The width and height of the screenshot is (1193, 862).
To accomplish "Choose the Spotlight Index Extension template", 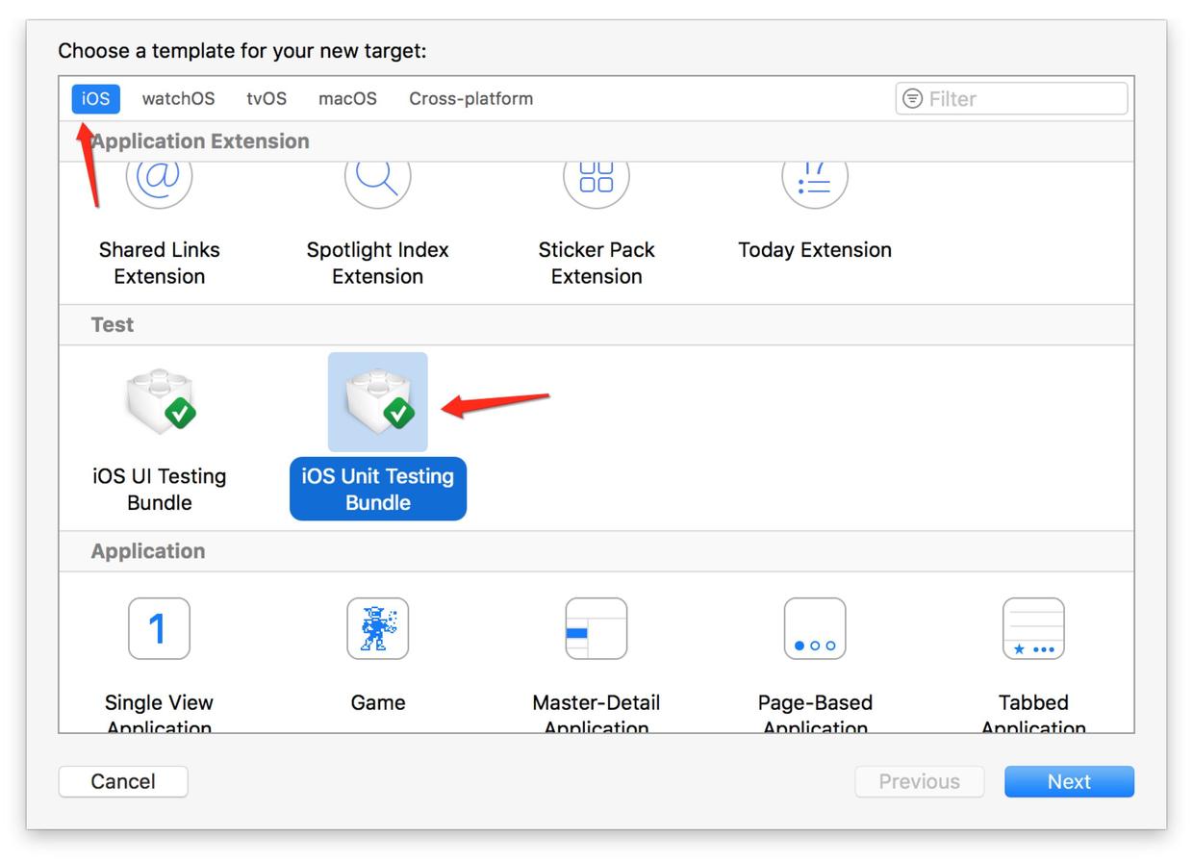I will click(x=377, y=185).
